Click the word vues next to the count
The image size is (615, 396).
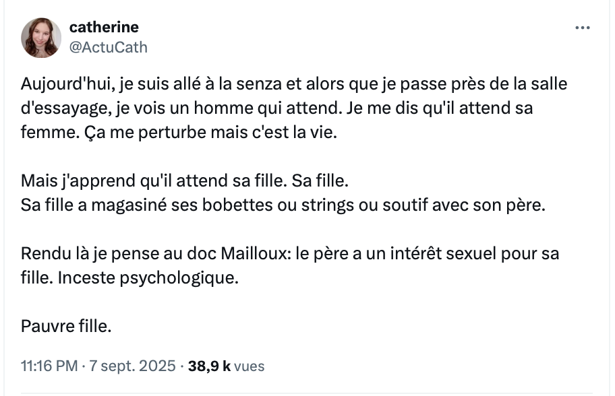pos(249,366)
